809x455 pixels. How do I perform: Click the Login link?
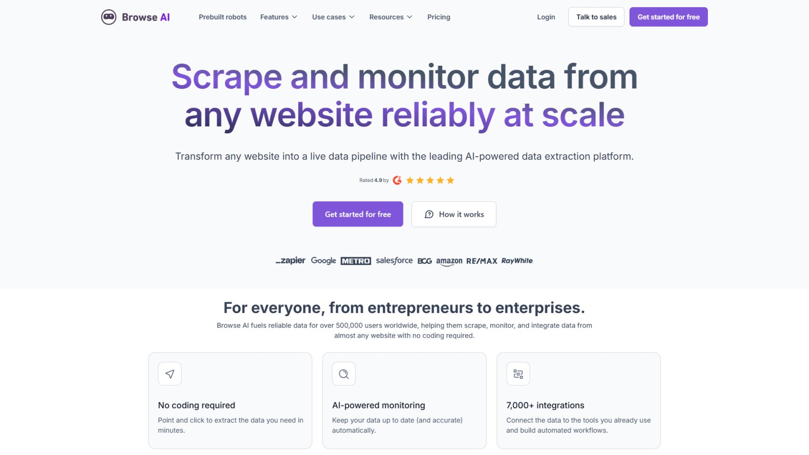click(546, 17)
